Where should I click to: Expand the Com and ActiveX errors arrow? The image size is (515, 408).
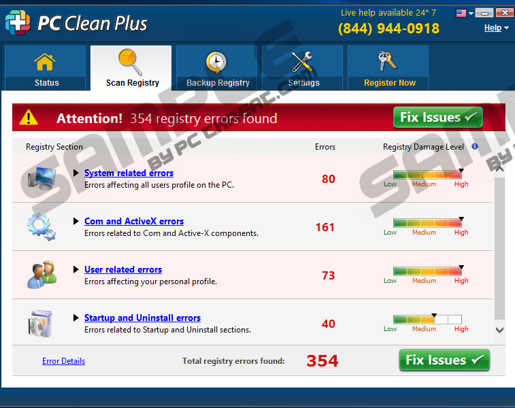pyautogui.click(x=76, y=222)
